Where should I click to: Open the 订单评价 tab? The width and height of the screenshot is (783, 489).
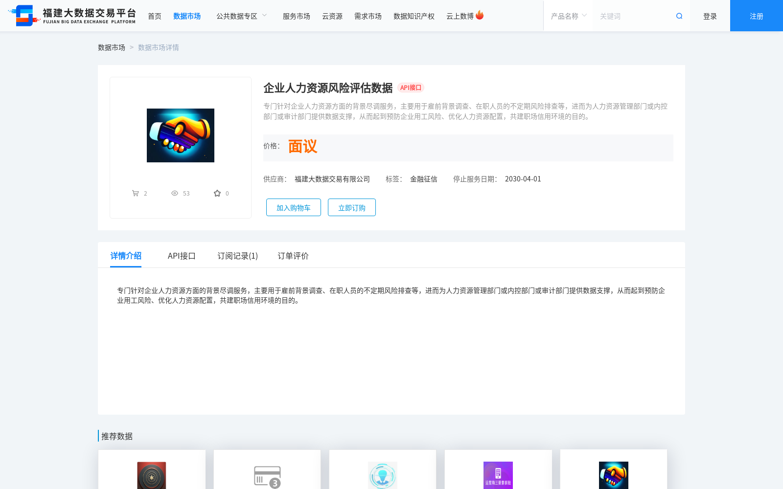click(292, 256)
